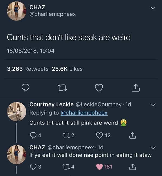Reply to the main steak tweet
The width and height of the screenshot is (162, 176).
(25, 88)
